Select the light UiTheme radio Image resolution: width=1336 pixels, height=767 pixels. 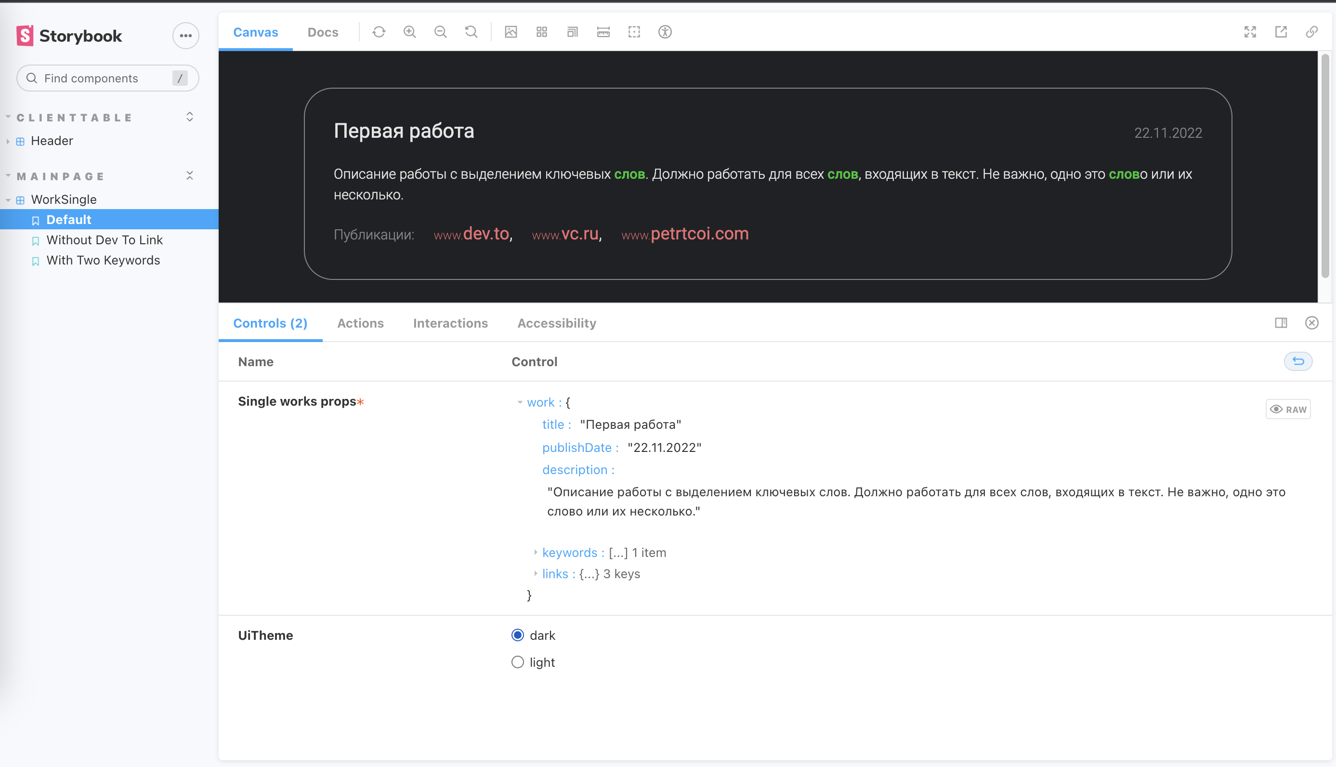517,662
